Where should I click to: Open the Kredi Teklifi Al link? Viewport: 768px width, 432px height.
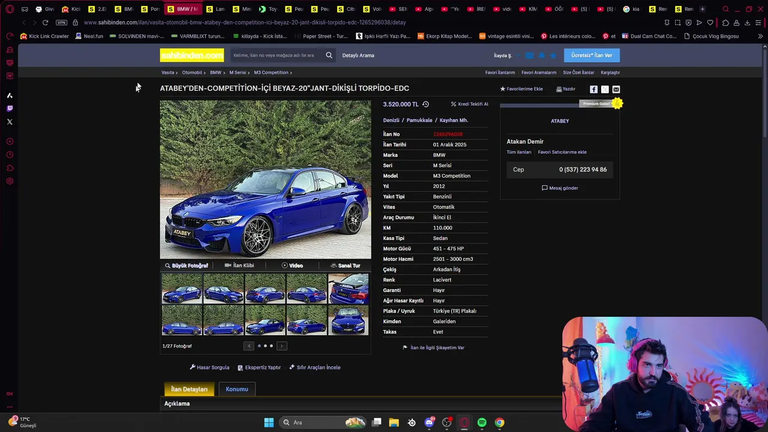point(470,104)
